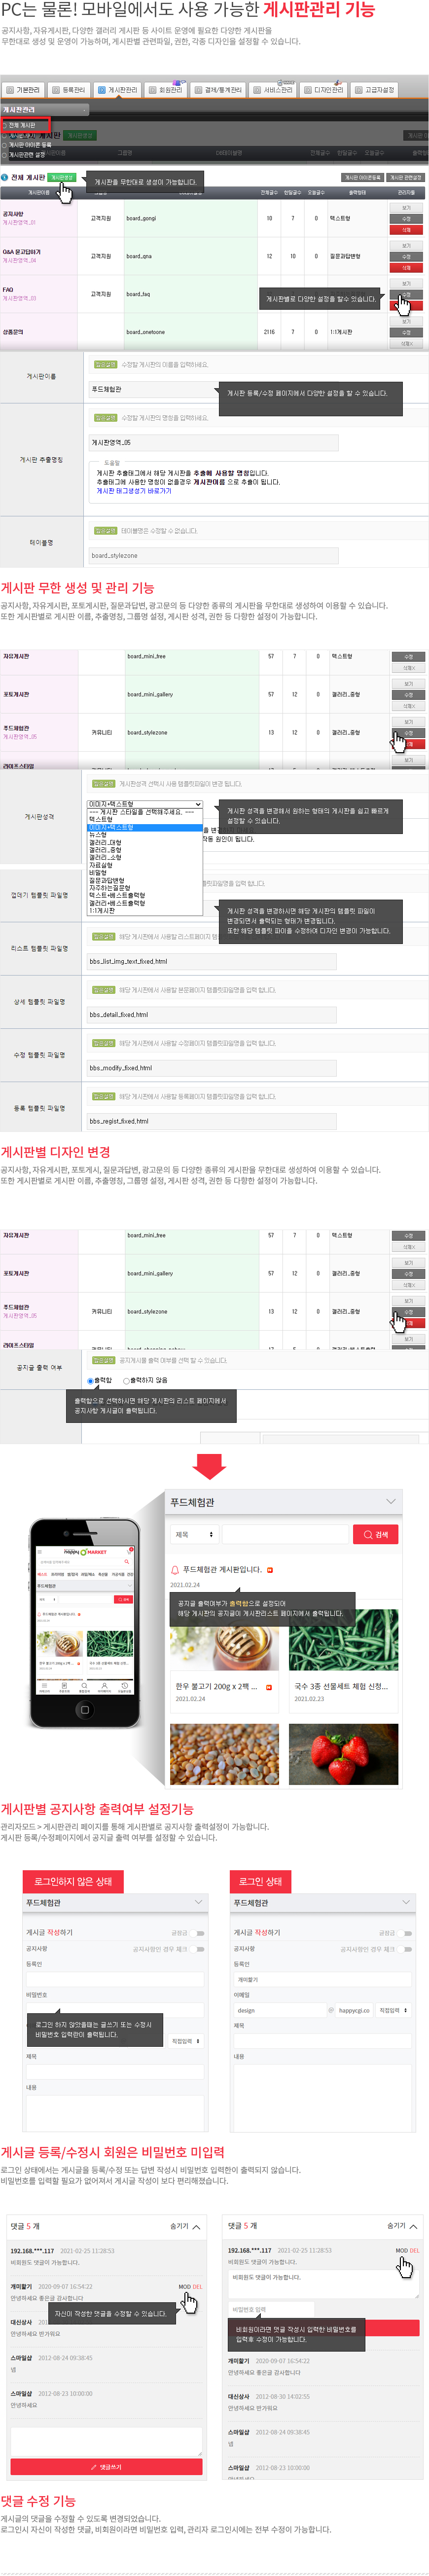Open the 결제/통계관리 tab
This screenshot has height=2576, width=429.
click(218, 90)
